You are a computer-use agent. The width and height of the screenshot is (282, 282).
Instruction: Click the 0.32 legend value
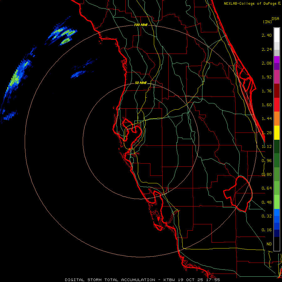267,216
